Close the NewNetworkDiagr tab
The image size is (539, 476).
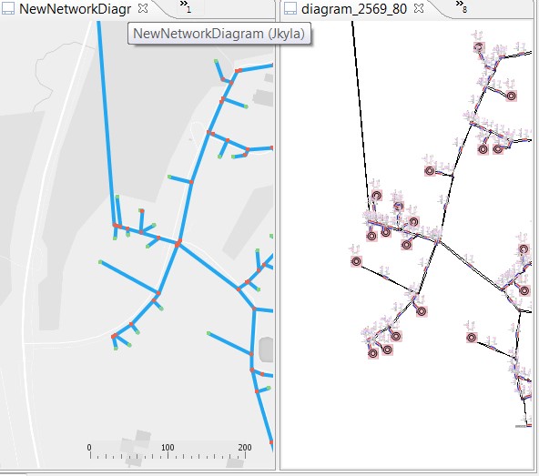pyautogui.click(x=143, y=8)
